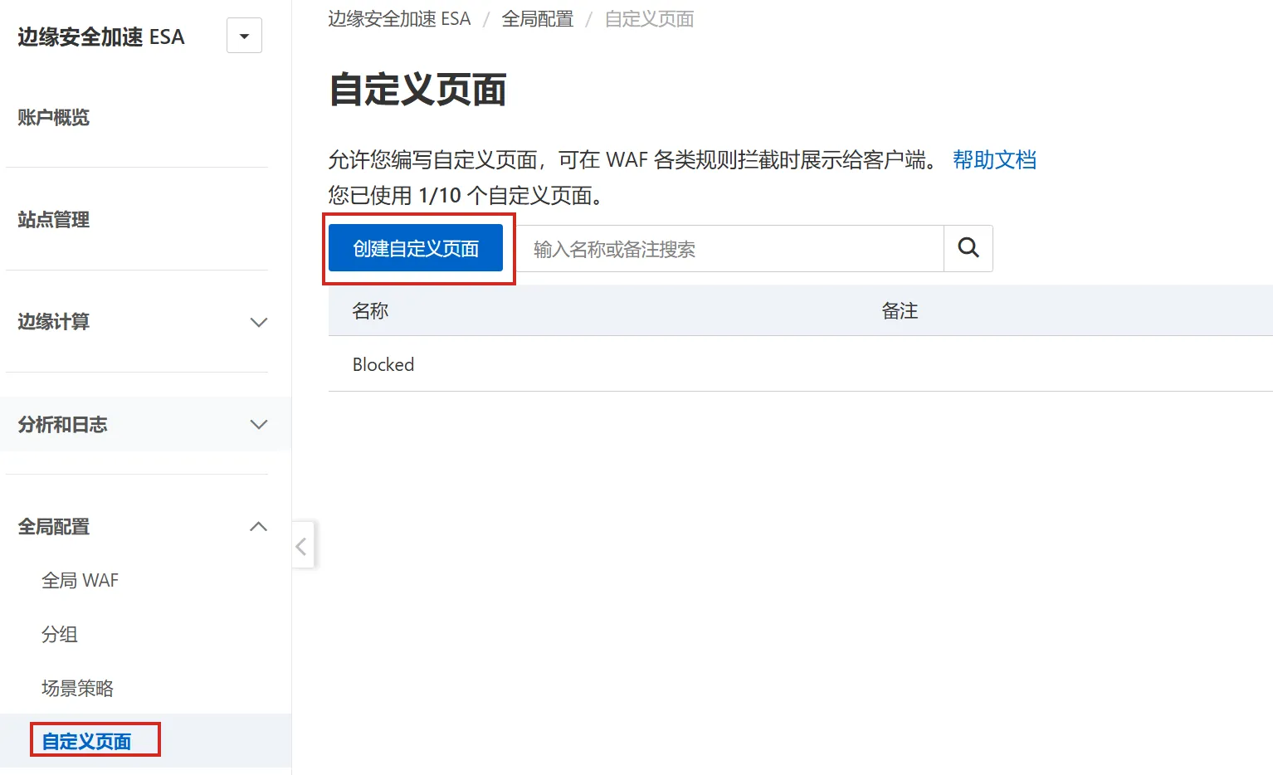Select 自定义页面 in the sidebar
This screenshot has width=1273, height=775.
(87, 742)
